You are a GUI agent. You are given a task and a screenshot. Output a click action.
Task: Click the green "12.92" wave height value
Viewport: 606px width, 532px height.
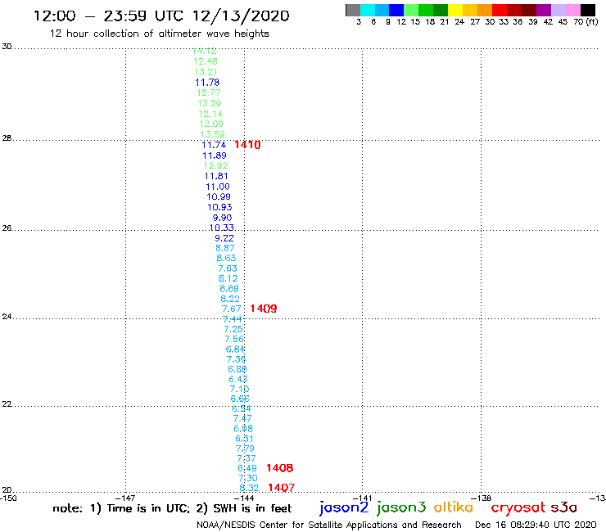pyautogui.click(x=215, y=166)
